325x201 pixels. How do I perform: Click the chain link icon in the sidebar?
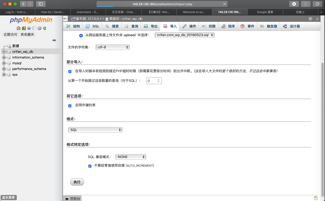pos(54,40)
